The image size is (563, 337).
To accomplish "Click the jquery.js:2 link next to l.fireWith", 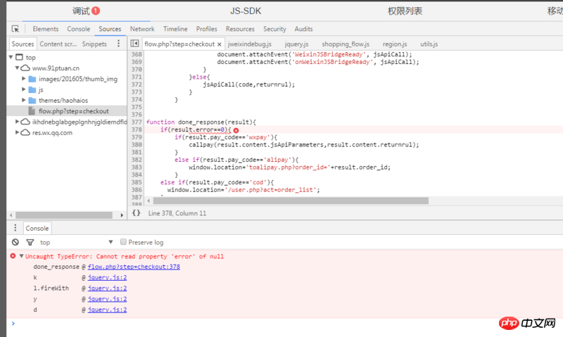I will [x=107, y=288].
